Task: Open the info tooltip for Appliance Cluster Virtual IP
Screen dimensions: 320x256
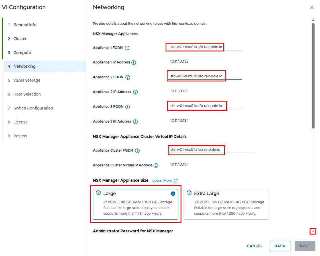Action: [x=156, y=165]
